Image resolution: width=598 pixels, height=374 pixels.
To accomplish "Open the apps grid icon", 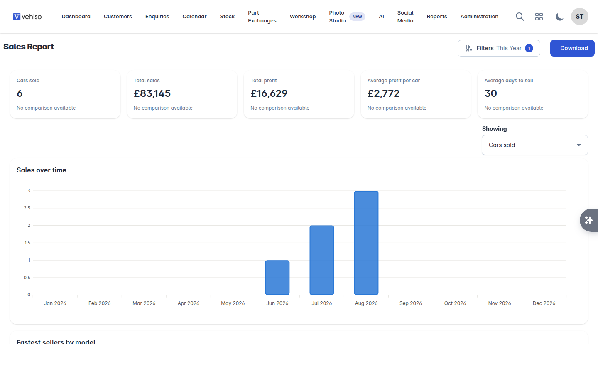I will pos(539,17).
